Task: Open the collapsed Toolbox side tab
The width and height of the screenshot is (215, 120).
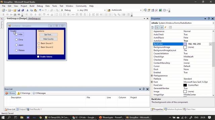Action: click(x=2, y=23)
